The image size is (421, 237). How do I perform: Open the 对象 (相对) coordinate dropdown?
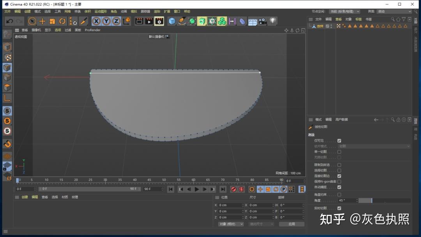(x=231, y=224)
